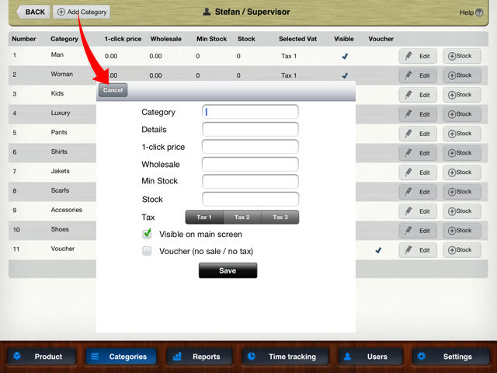Choose Tax 1 option
497x373 pixels.
204,218
